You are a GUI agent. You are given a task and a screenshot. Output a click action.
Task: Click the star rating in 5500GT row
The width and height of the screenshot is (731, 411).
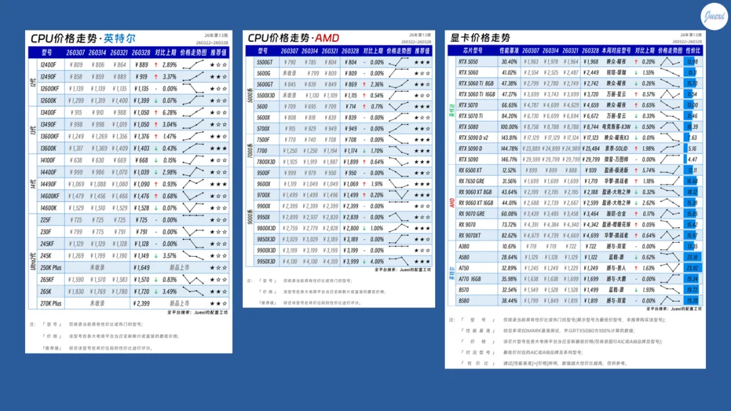pyautogui.click(x=422, y=62)
